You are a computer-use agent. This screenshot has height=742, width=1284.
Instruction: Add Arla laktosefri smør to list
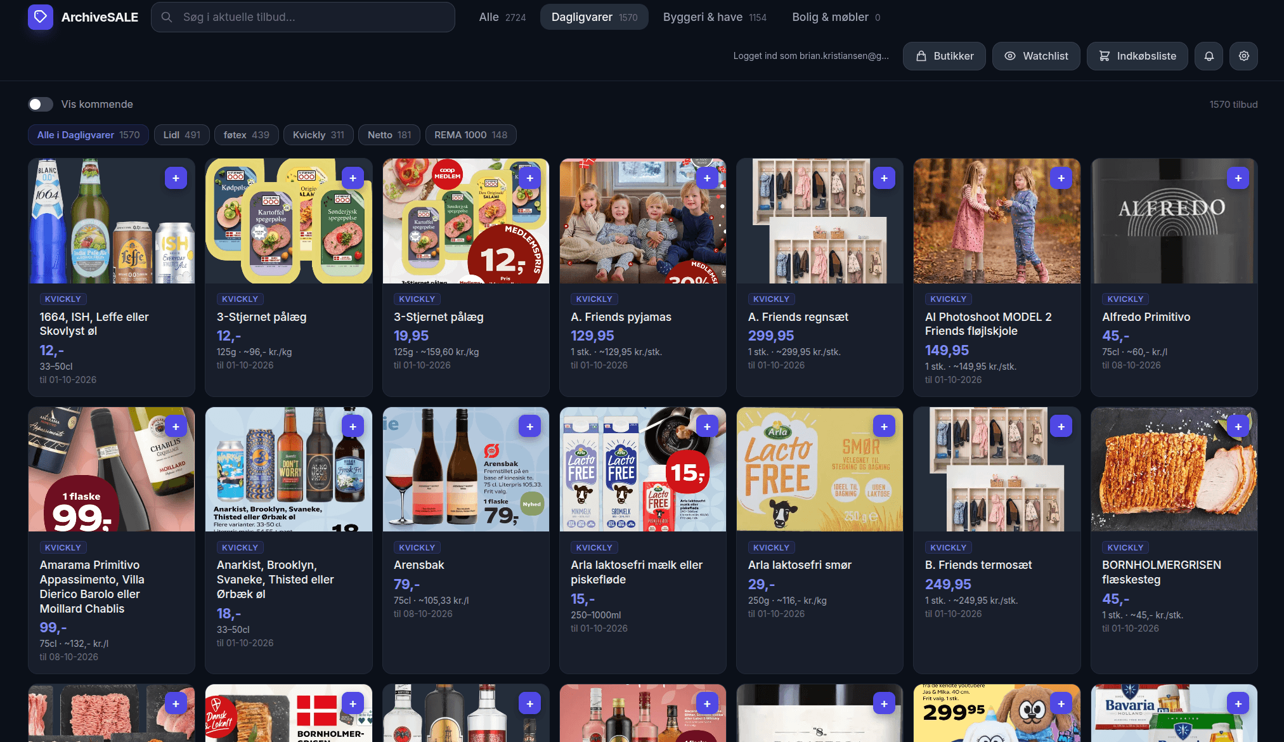885,427
